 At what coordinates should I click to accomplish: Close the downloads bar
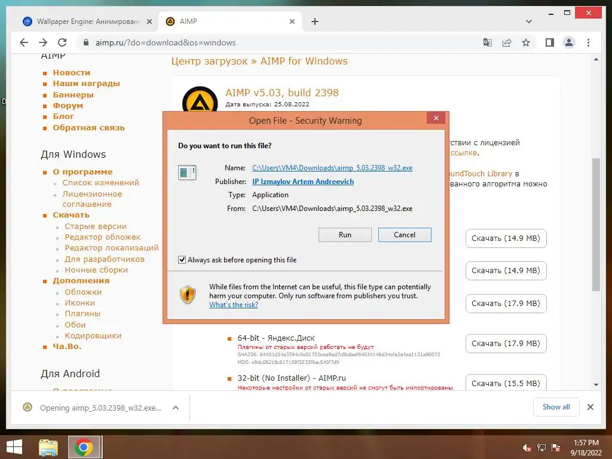pos(590,407)
